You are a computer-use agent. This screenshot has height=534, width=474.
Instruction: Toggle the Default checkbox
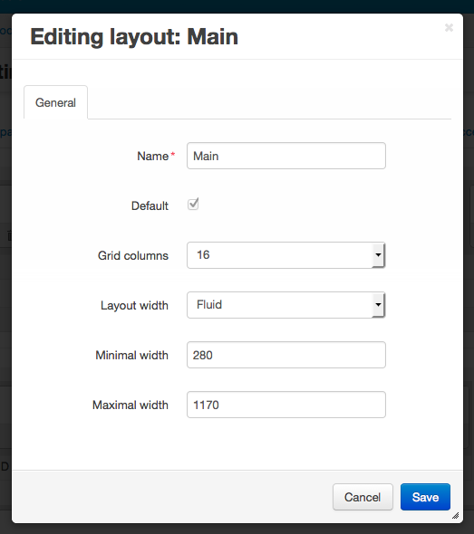coord(193,204)
